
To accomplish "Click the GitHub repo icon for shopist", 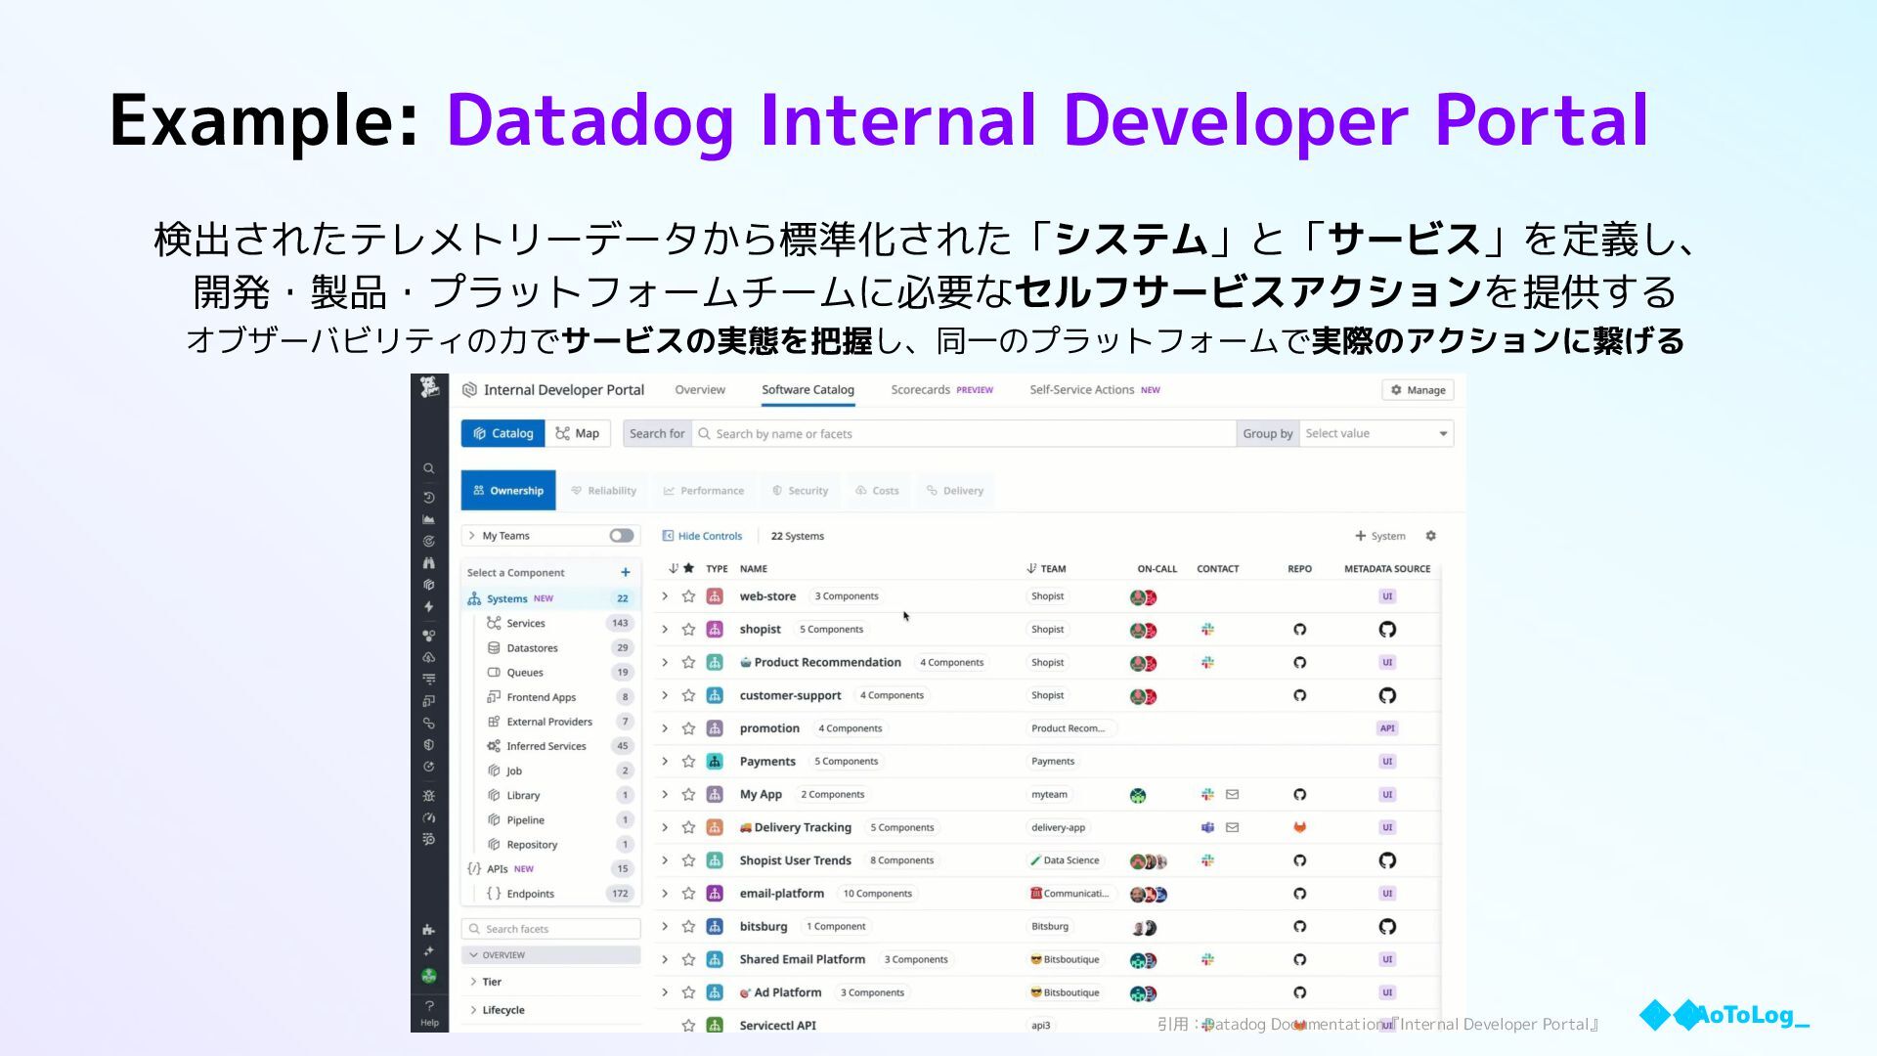I will (1300, 630).
